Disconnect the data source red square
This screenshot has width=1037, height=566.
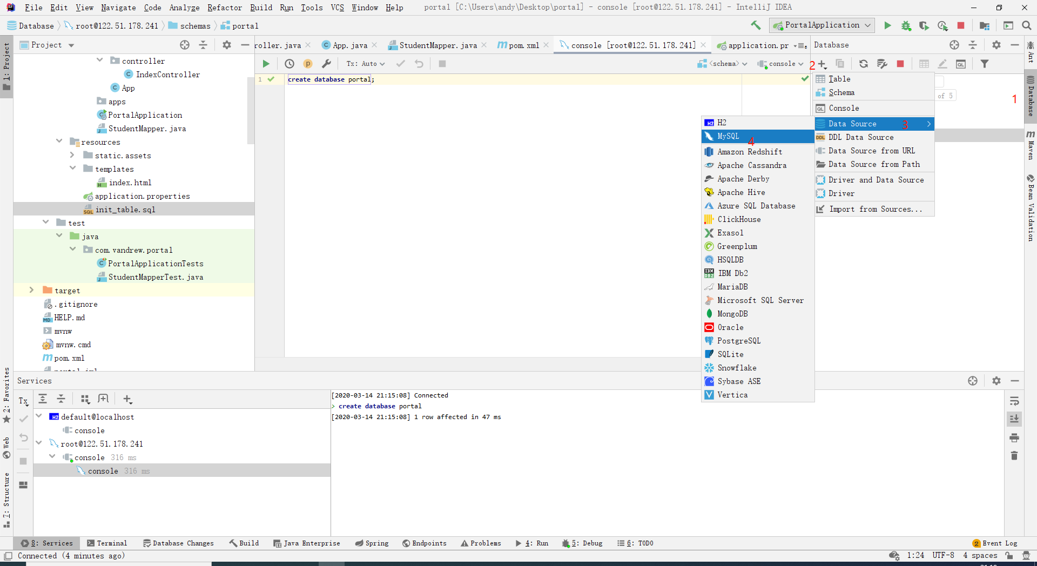tap(900, 64)
